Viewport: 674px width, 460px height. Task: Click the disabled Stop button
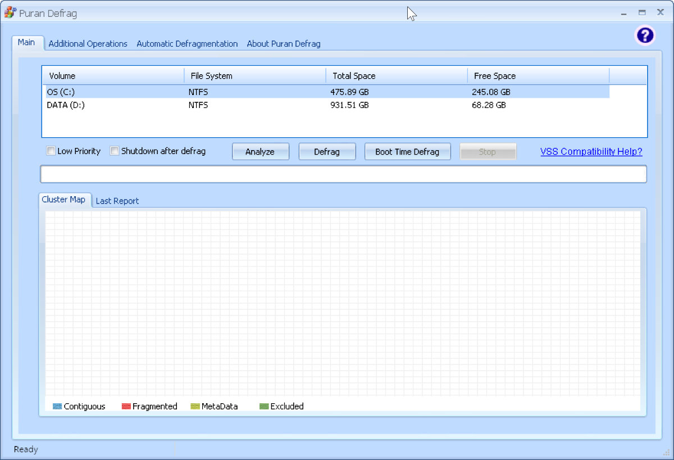click(488, 152)
